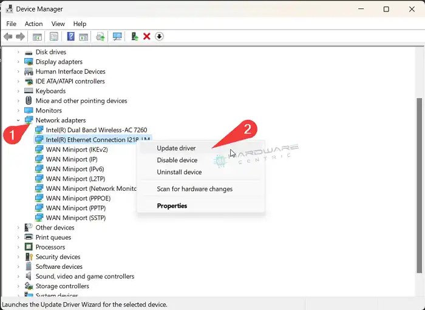This screenshot has width=425, height=310.
Task: Click the red X Uninstall device icon
Action: coord(147,36)
